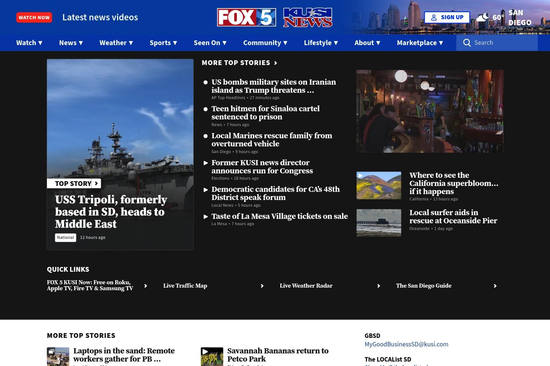
Task: Open Latest news videos link
Action: pos(100,17)
